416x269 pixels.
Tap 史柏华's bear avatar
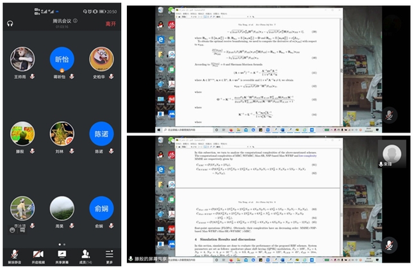pyautogui.click(x=101, y=60)
